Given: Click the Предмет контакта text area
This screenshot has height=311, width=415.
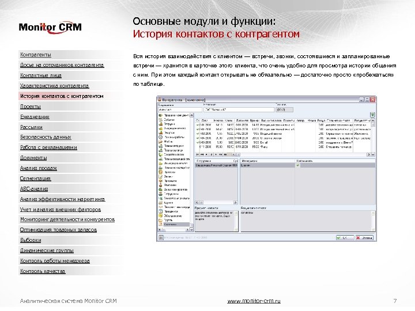Looking at the screenshot, I should pos(217,221).
